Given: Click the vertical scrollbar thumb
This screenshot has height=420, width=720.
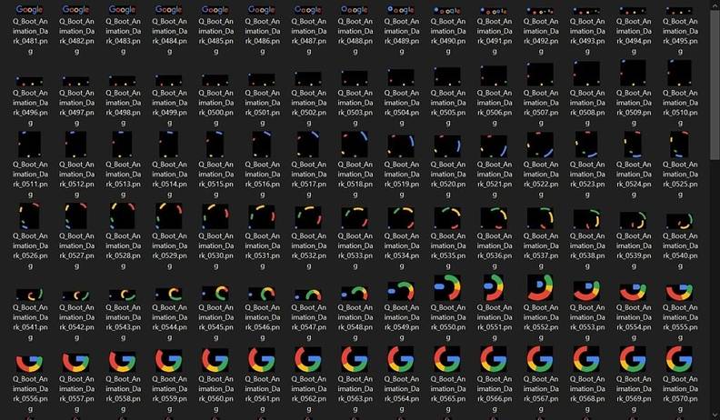Looking at the screenshot, I should click(715, 85).
